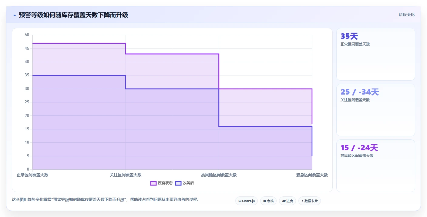The height and width of the screenshot is (217, 427).
Task: Click x-axis label 正常区间覆盖天数
Action: click(x=32, y=175)
